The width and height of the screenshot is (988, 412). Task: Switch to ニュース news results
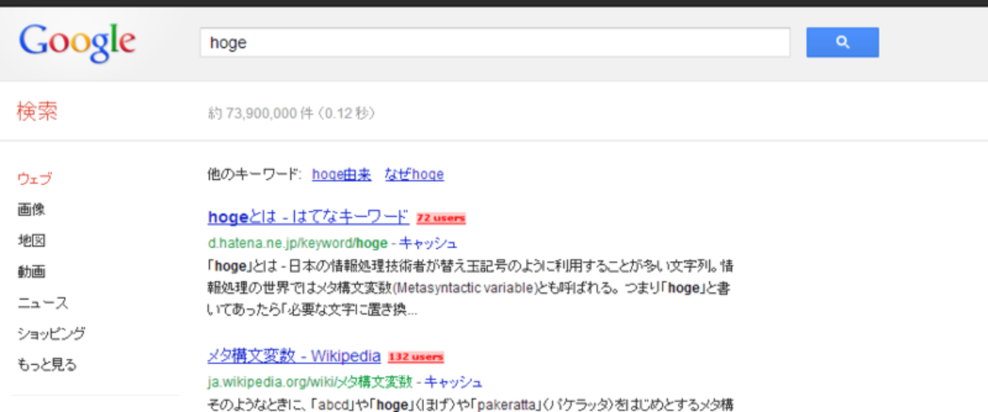pos(43,303)
